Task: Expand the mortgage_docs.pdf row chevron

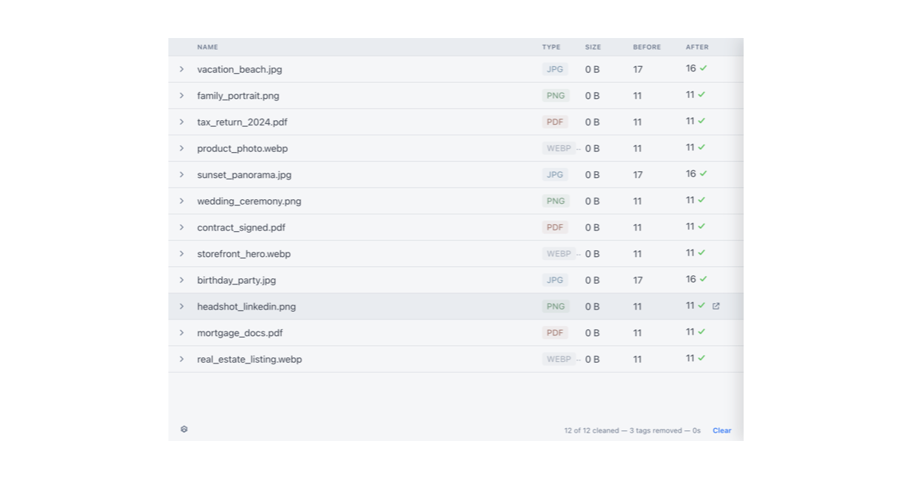Action: (x=182, y=333)
